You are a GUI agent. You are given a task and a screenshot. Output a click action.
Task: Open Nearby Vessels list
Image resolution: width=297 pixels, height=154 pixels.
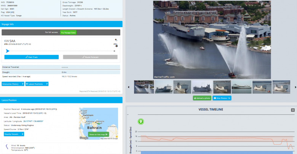[14, 134]
